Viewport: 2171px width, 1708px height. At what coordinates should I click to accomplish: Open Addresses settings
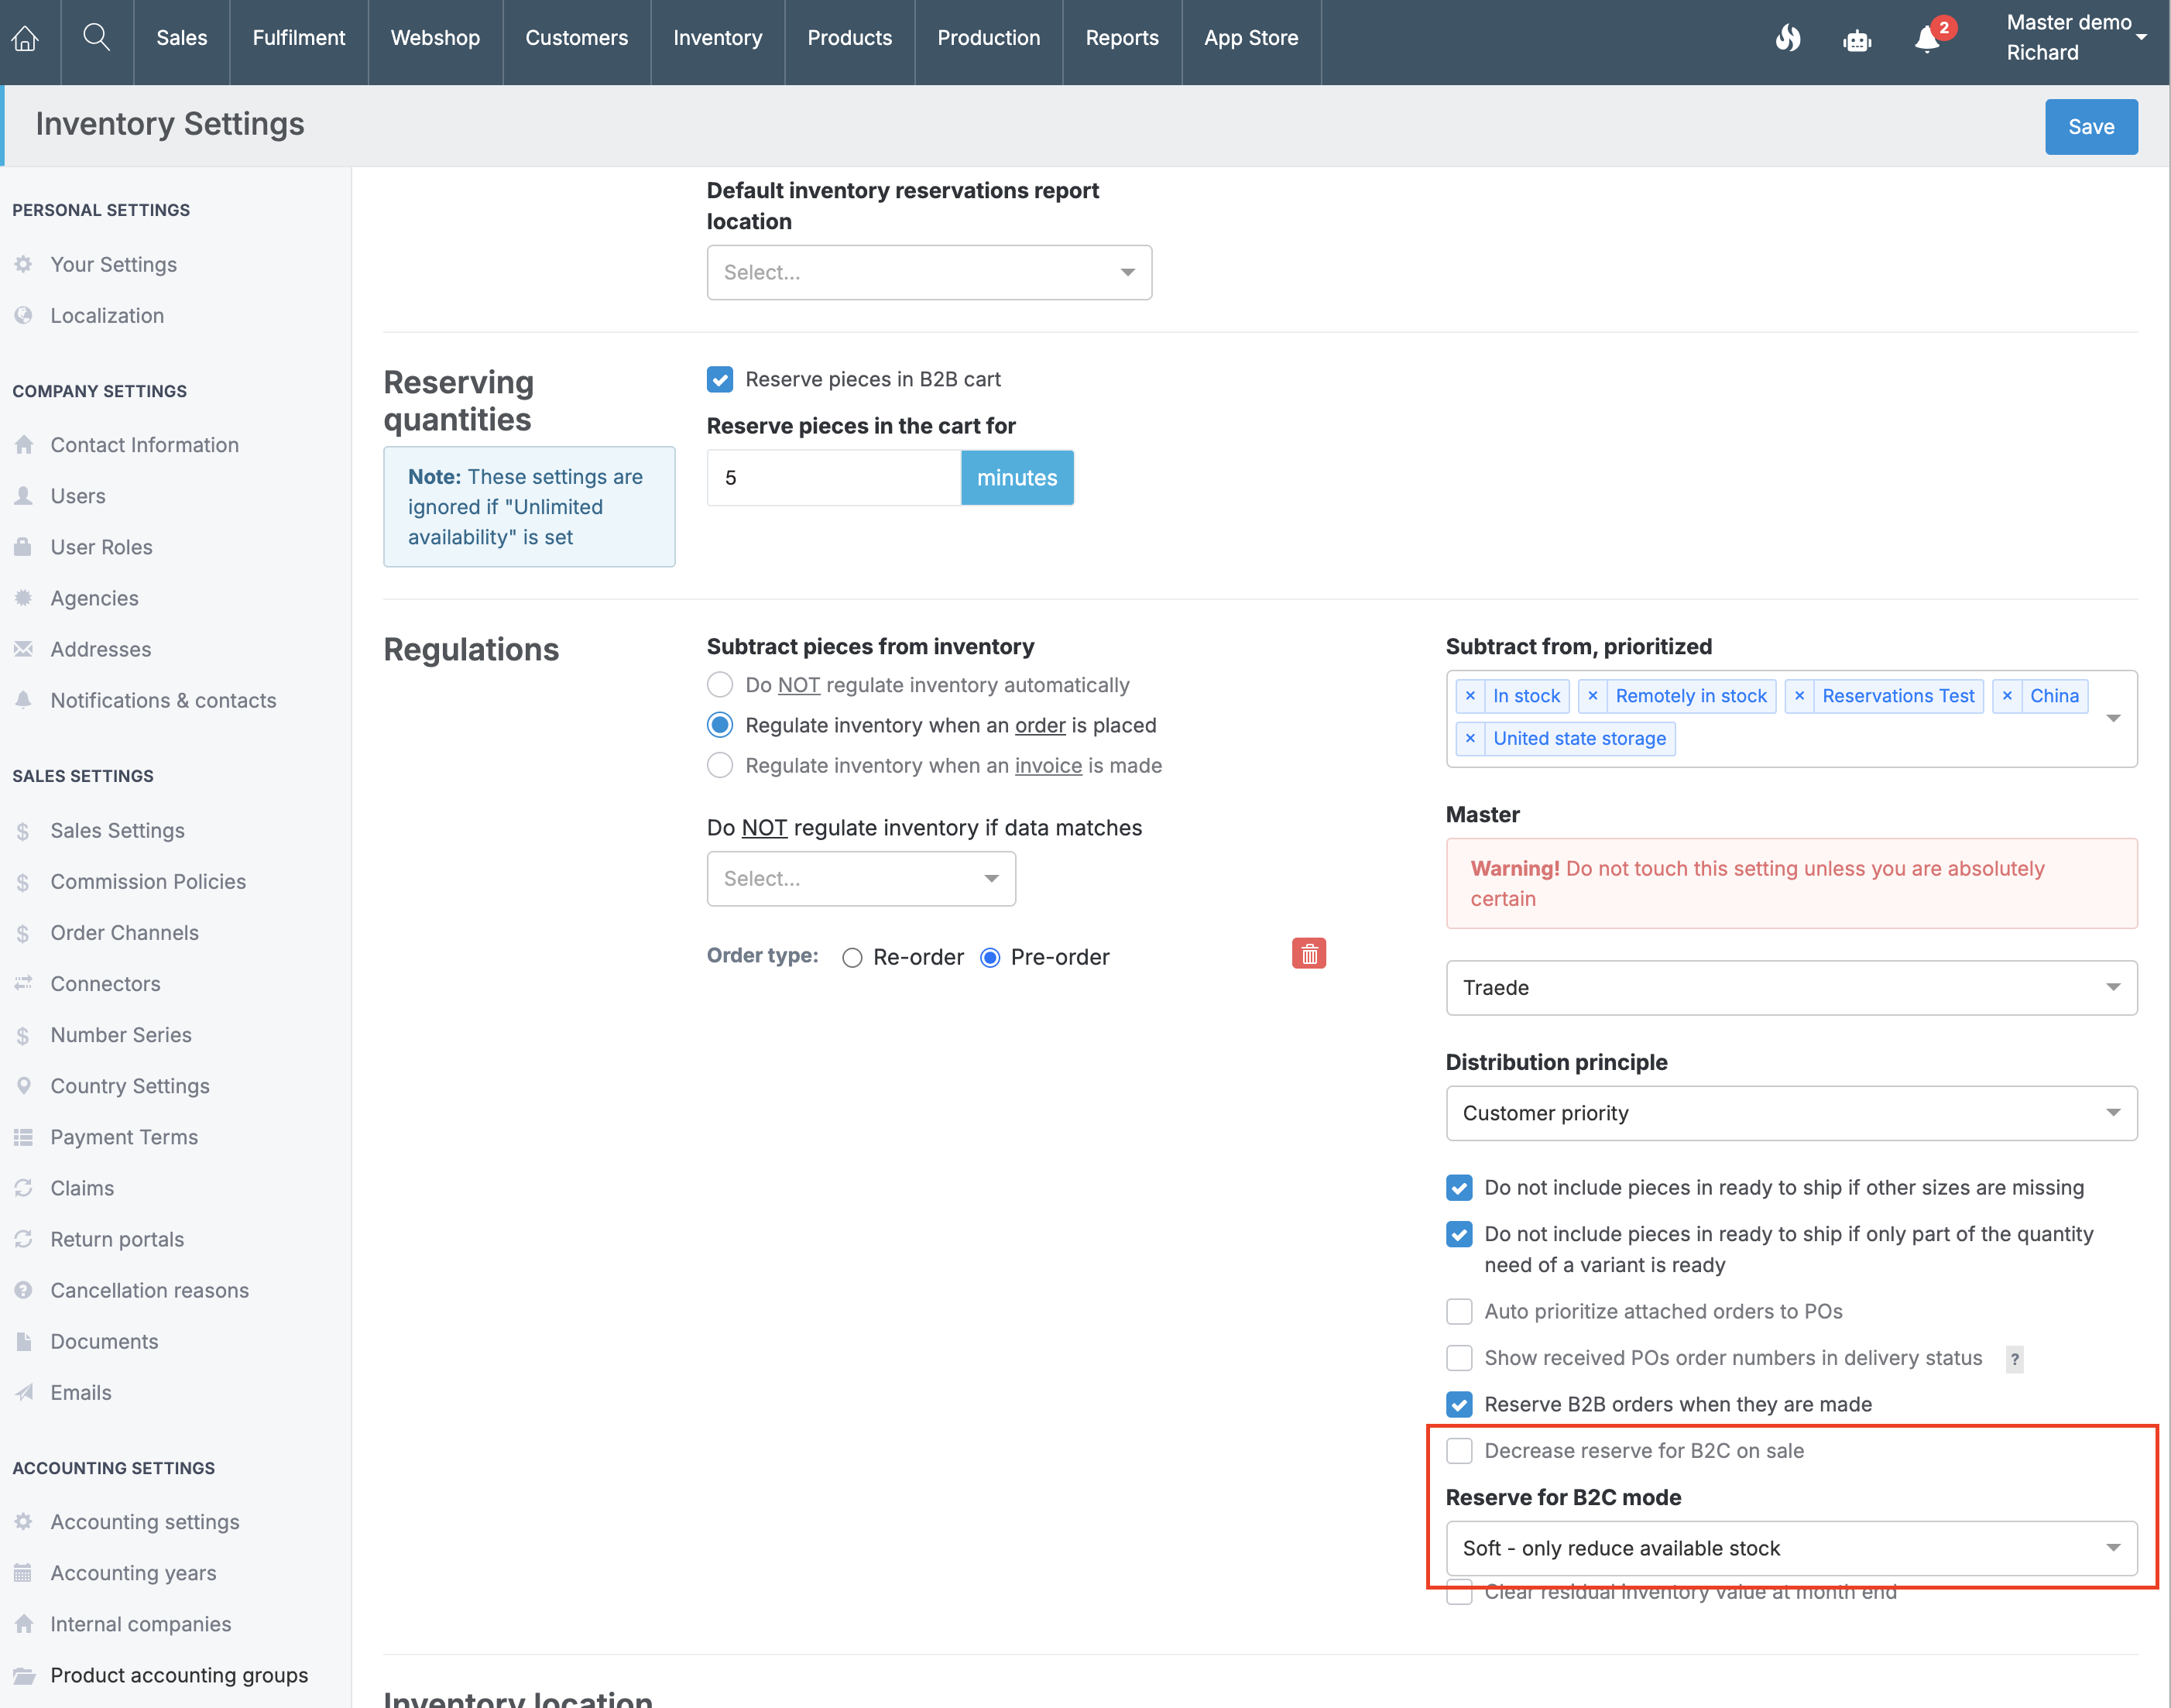coord(101,649)
